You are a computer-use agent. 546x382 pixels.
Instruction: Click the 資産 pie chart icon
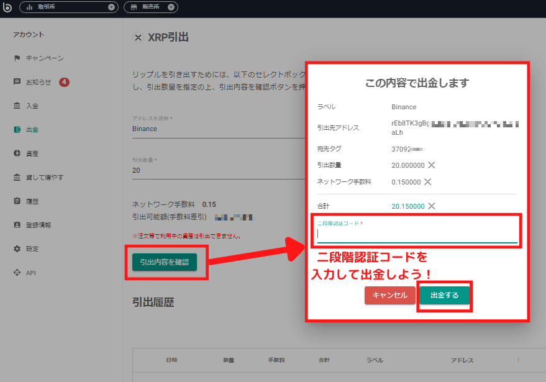pyautogui.click(x=17, y=153)
